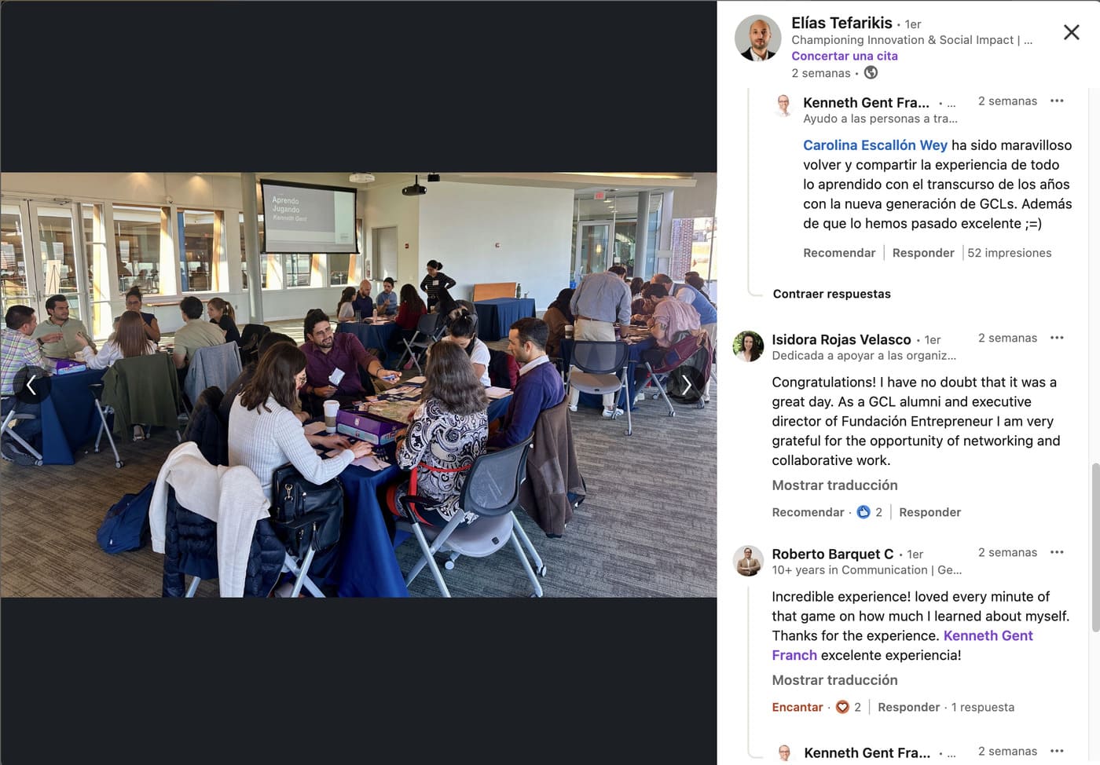Collapse replies with Contraer respuestas
The height and width of the screenshot is (765, 1100).
831,294
